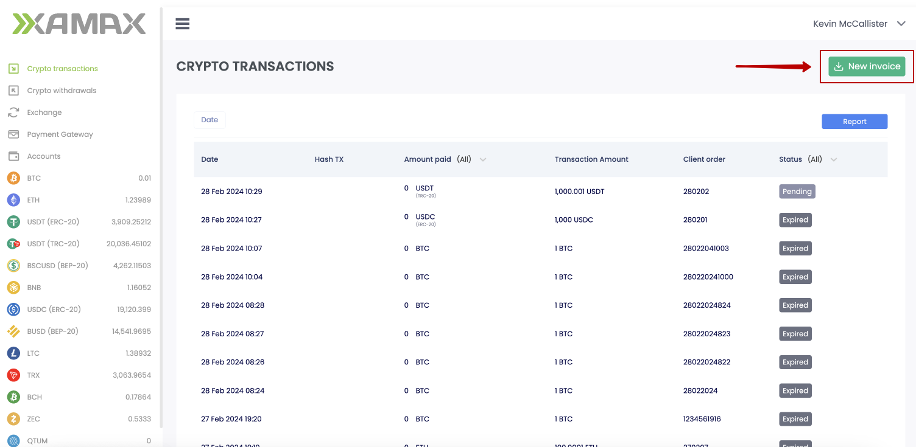Image resolution: width=916 pixels, height=447 pixels.
Task: Click the USDT (TRC-20) balance 20,036.45102
Action: tap(129, 244)
